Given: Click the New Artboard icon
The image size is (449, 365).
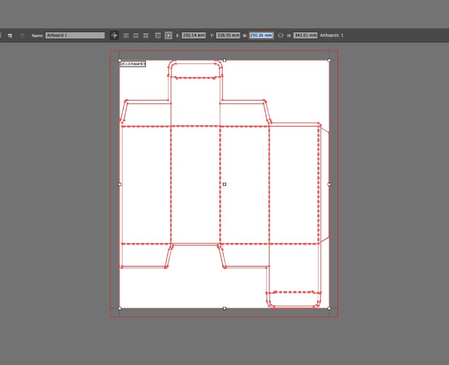Looking at the screenshot, I should [x=10, y=35].
